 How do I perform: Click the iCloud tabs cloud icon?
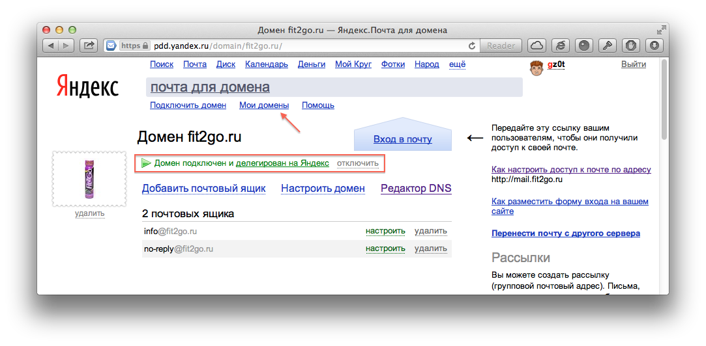537,46
